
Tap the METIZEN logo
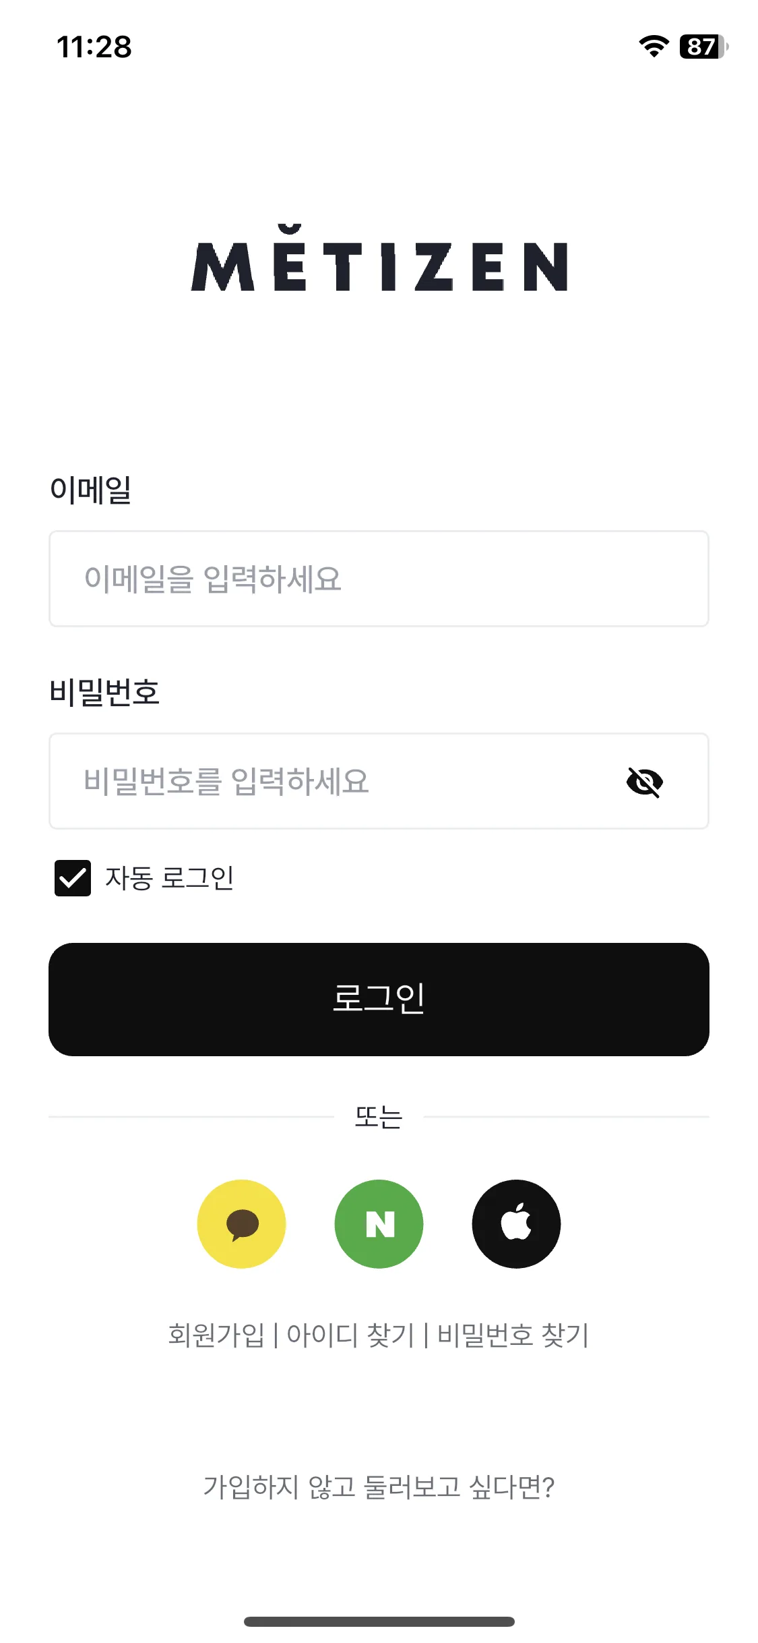379,258
